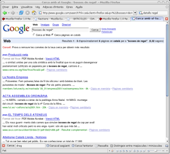The height and width of the screenshot is (154, 170).
Task: Open the search engine selector dropdown
Action: click(141, 13)
